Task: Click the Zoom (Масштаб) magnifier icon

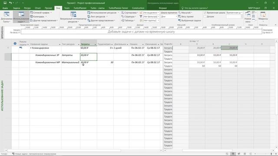Action: [179, 13]
